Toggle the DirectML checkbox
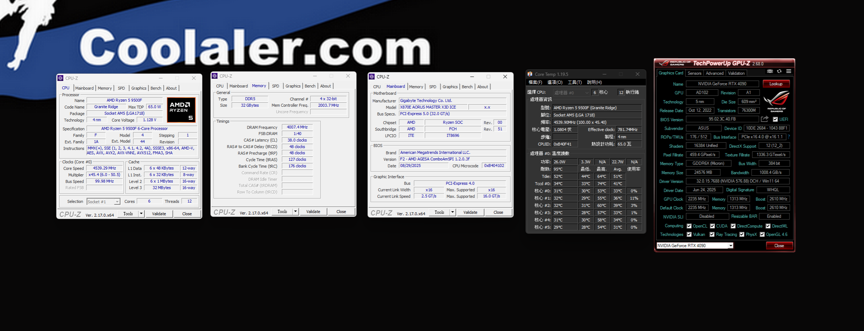 (x=768, y=226)
